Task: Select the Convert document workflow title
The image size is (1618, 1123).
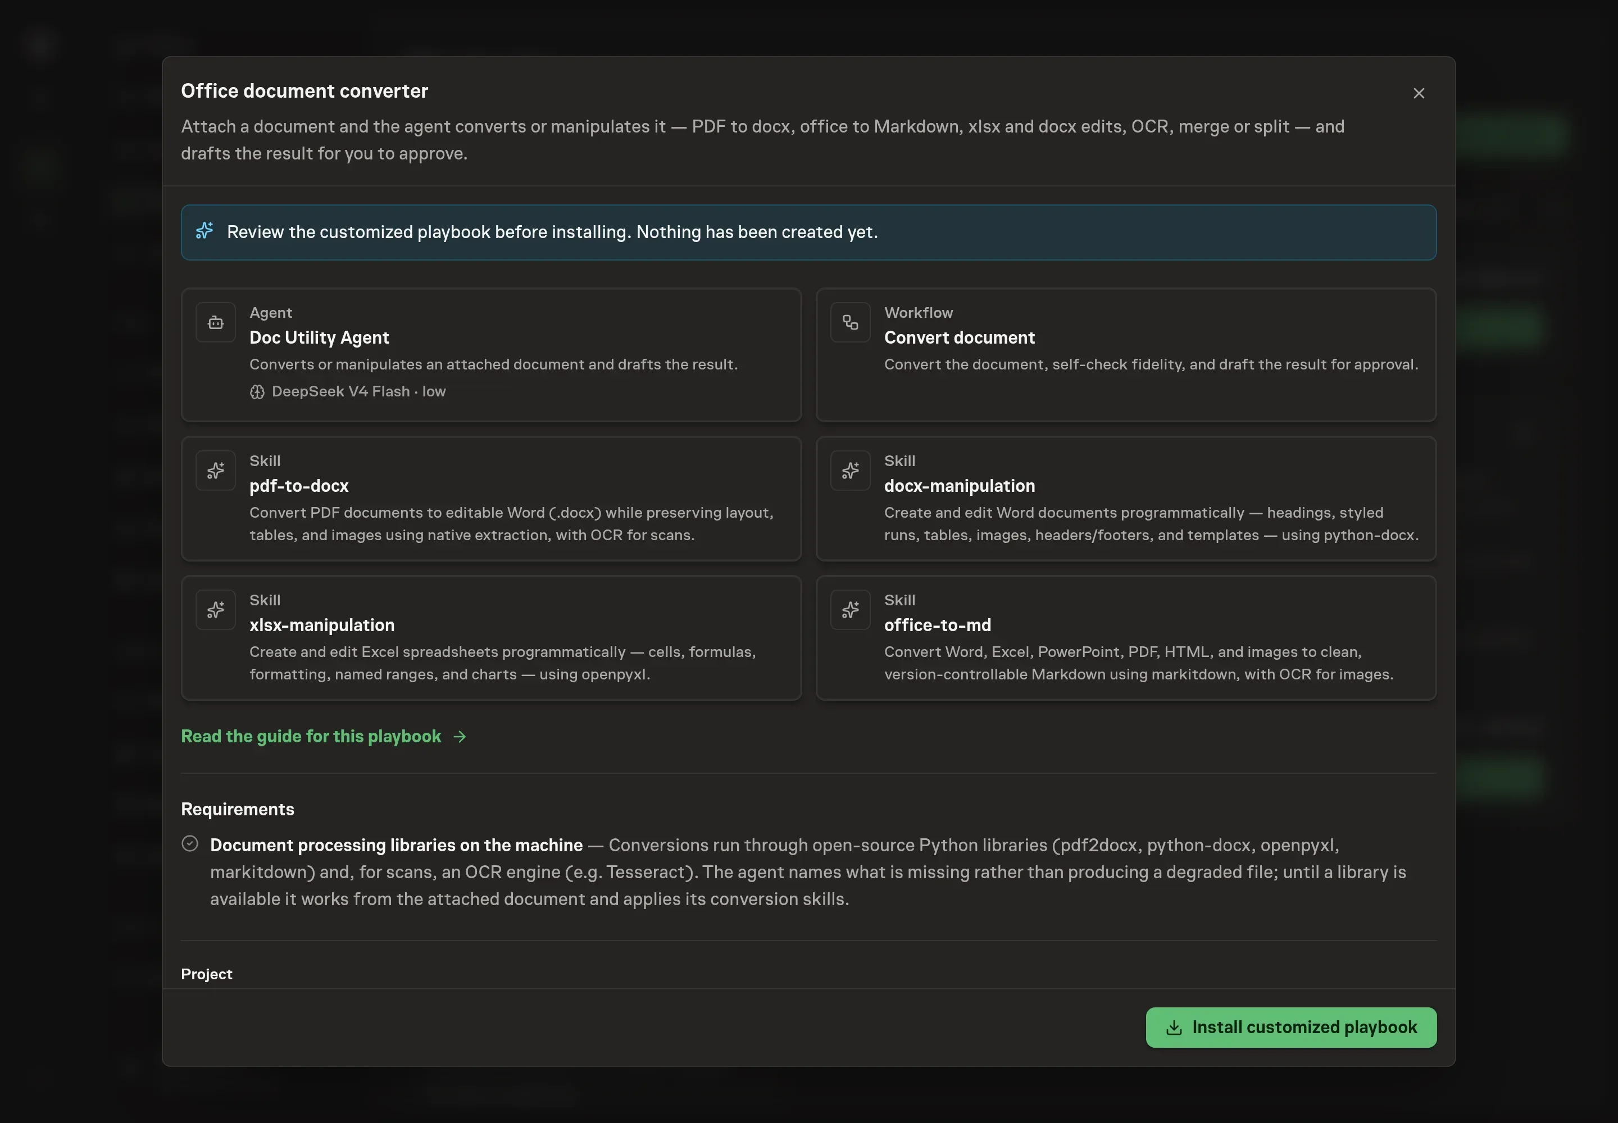Action: pos(959,338)
